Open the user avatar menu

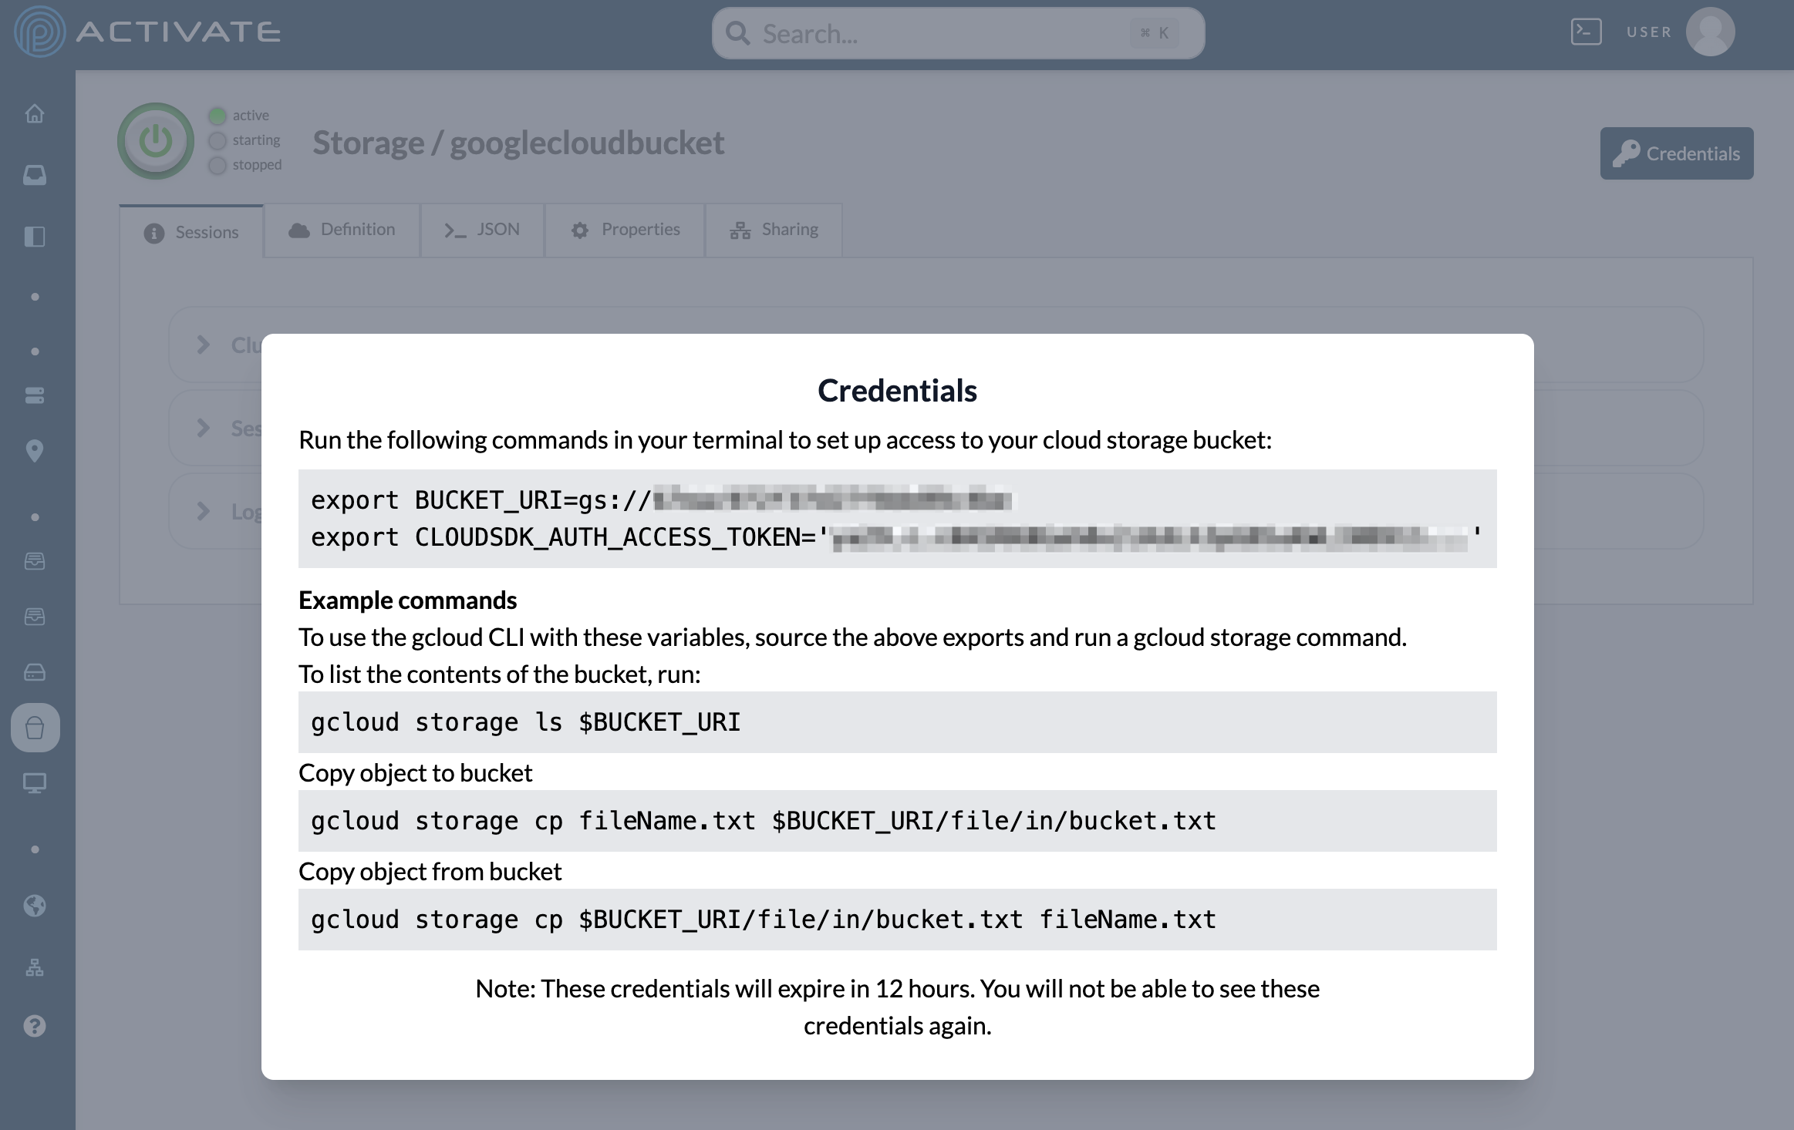click(1710, 32)
